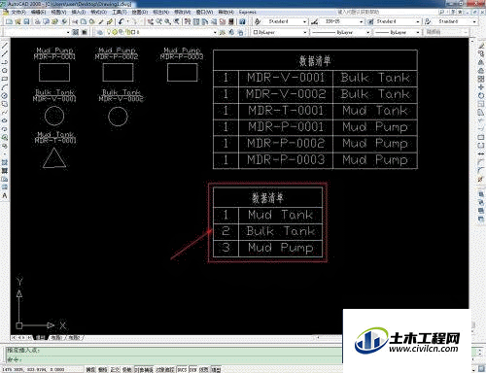Open the Properties palette icon
Image resolution: width=486 pixels, height=373 pixels.
click(x=188, y=21)
